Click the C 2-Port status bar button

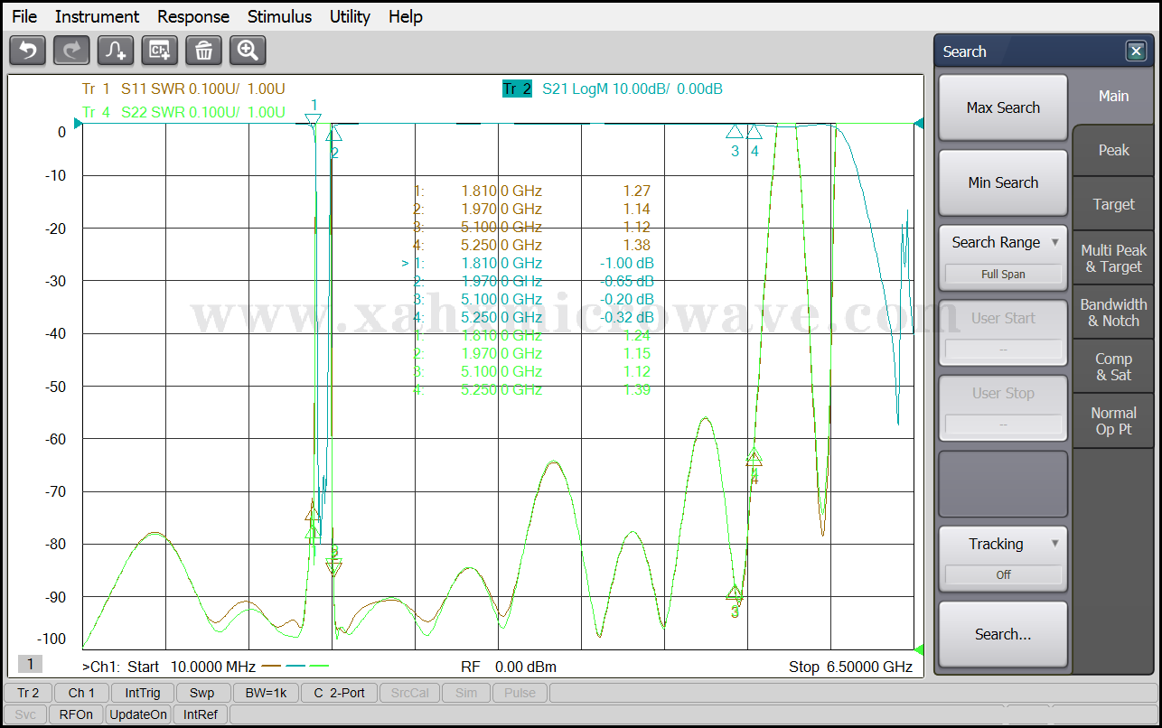tap(339, 693)
